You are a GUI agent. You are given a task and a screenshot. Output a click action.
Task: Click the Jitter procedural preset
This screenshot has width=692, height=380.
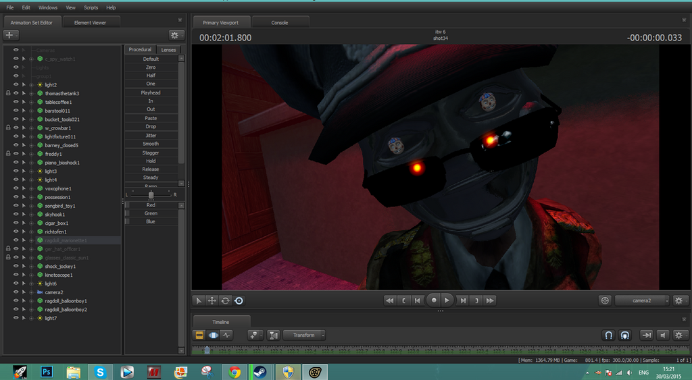pyautogui.click(x=151, y=136)
